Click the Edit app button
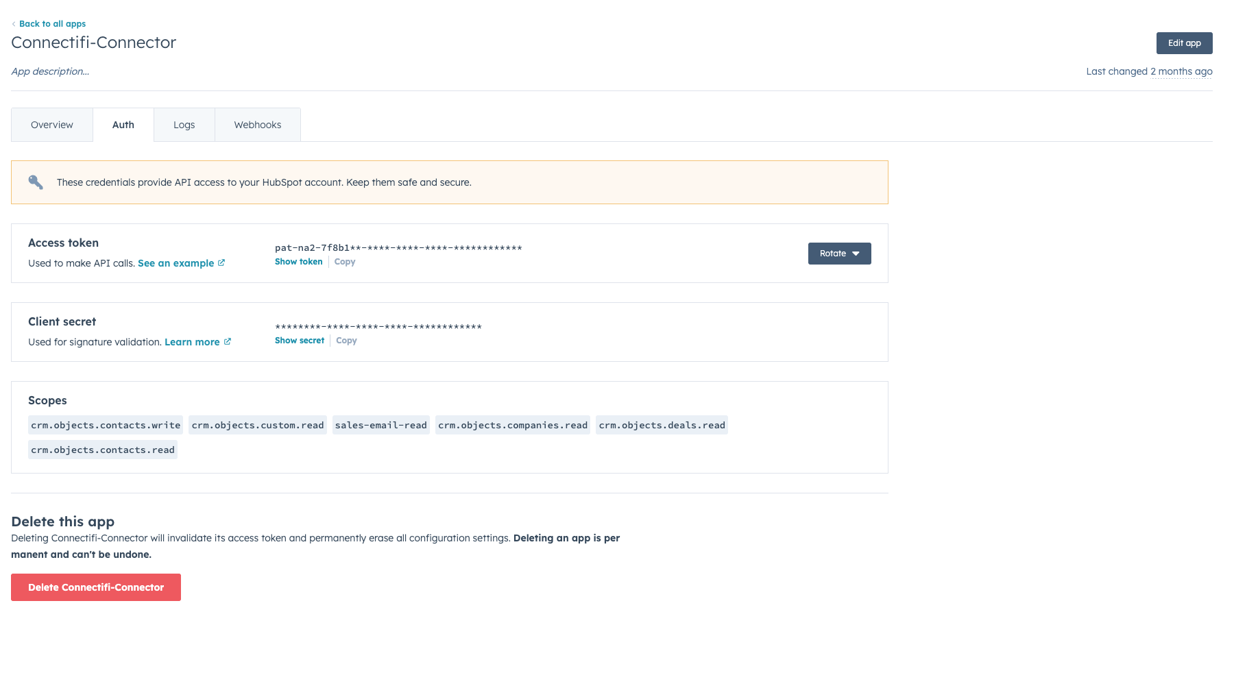The width and height of the screenshot is (1234, 686). click(1184, 43)
